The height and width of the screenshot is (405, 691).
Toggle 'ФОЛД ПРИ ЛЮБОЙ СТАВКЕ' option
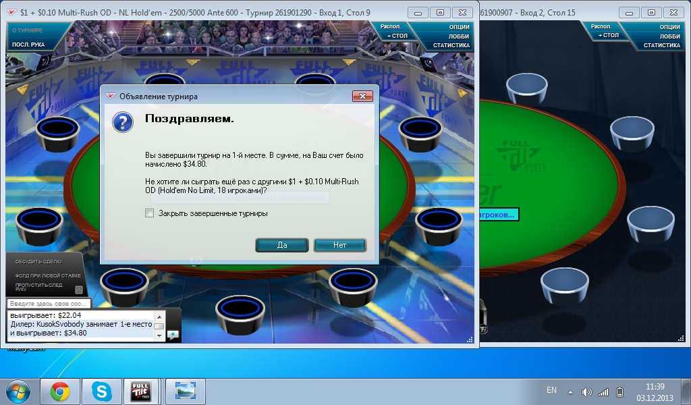pos(48,275)
